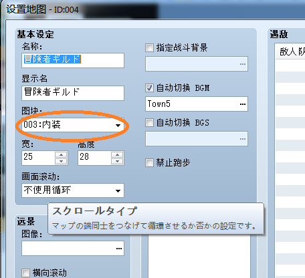This screenshot has height=278, width=305.
Task: Browse BGS file with ellipsis button
Action: 243,139
